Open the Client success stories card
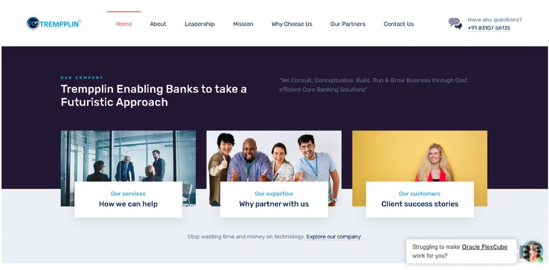 tap(420, 199)
